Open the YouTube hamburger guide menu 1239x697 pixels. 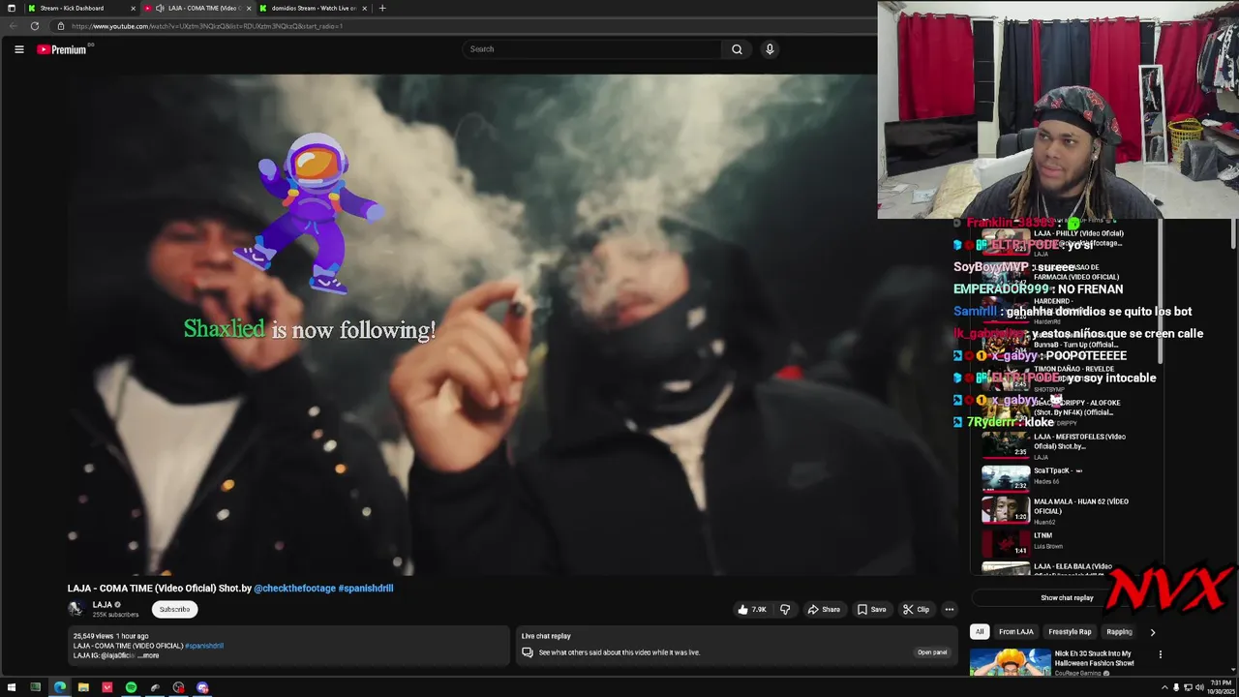(x=18, y=49)
